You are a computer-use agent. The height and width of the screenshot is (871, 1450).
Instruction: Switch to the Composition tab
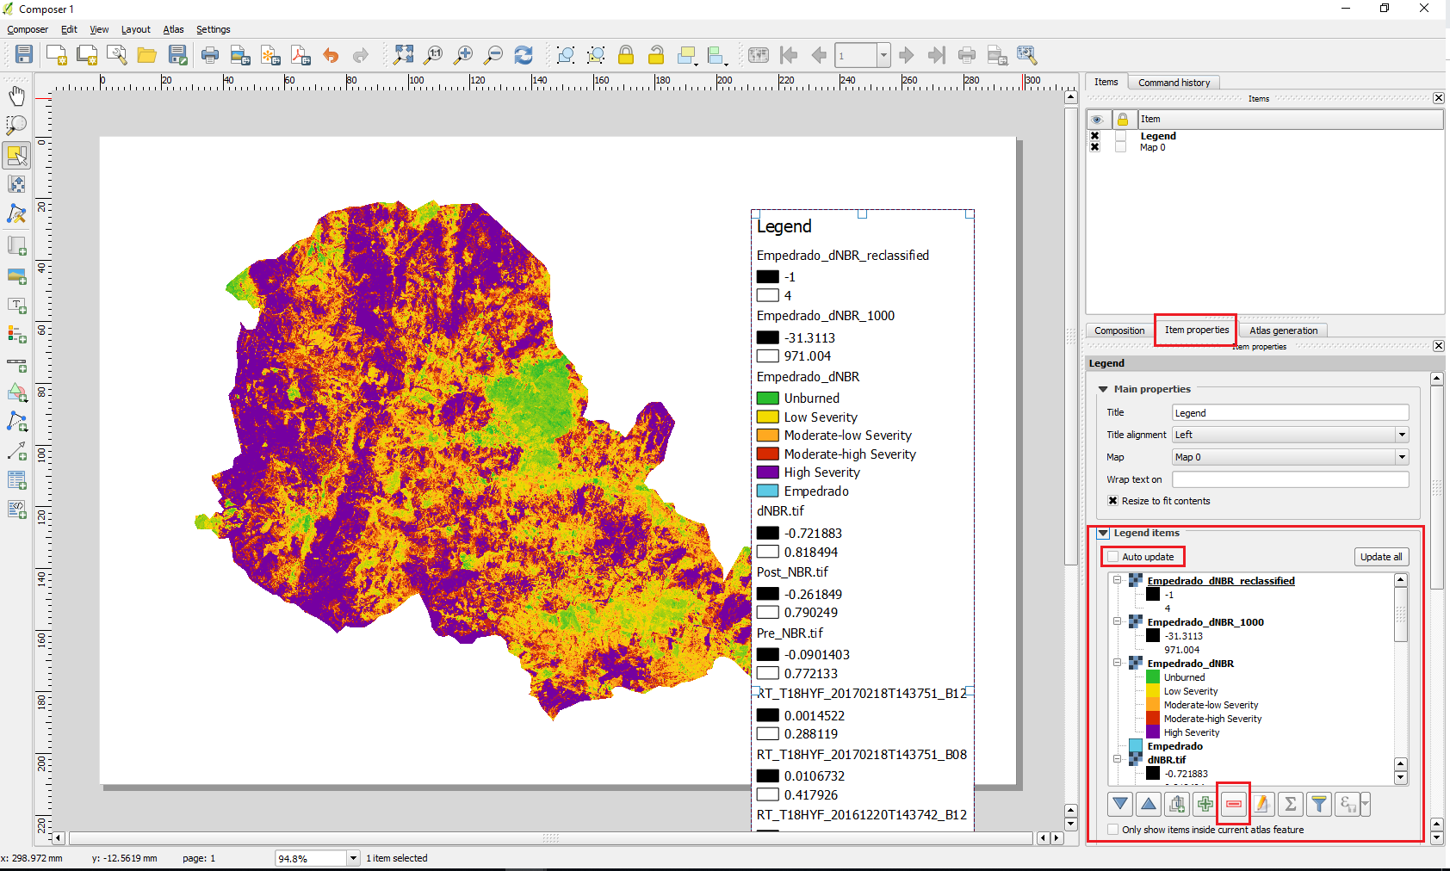coord(1118,330)
